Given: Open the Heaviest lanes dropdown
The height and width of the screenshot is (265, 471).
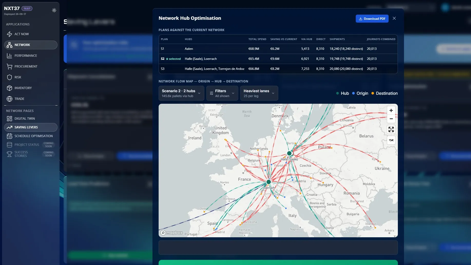Looking at the screenshot, I should coord(259,93).
